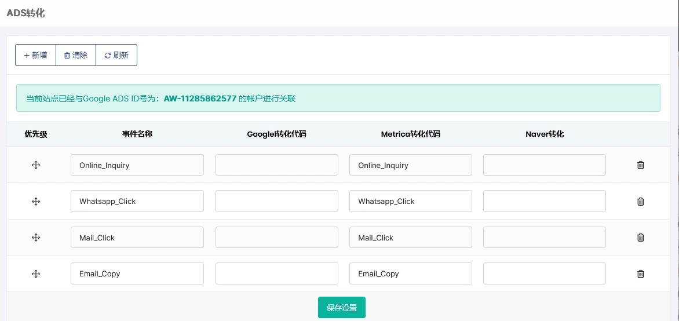Click Metrica code field containing Online_Inquiry
Image resolution: width=679 pixels, height=321 pixels.
pyautogui.click(x=411, y=165)
